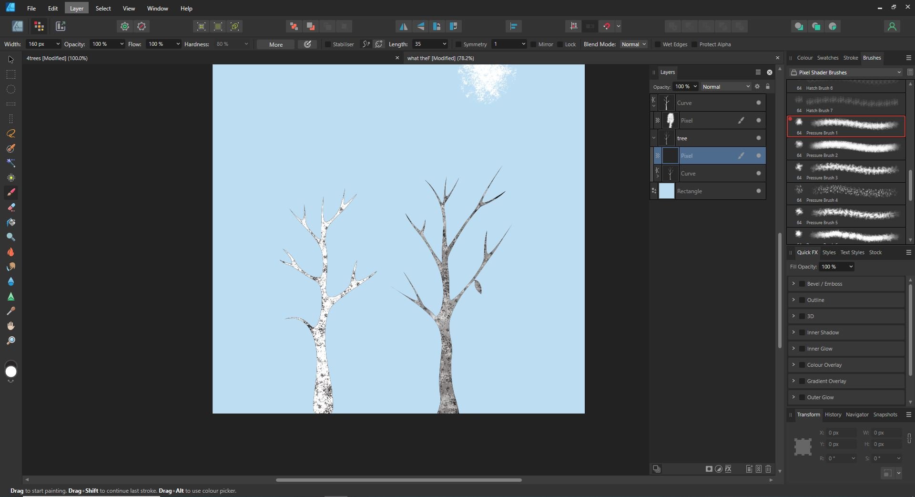Click the flip horizontal toolbar icon
This screenshot has height=497, width=915.
[403, 26]
